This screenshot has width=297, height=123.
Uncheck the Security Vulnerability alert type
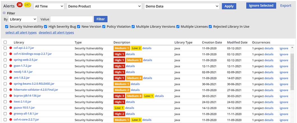(6, 27)
